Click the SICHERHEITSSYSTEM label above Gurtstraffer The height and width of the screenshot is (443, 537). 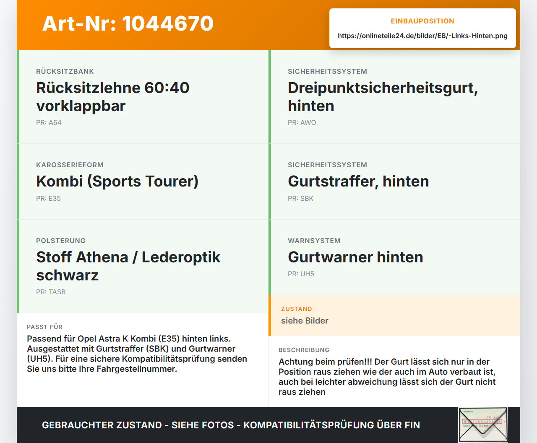click(327, 165)
